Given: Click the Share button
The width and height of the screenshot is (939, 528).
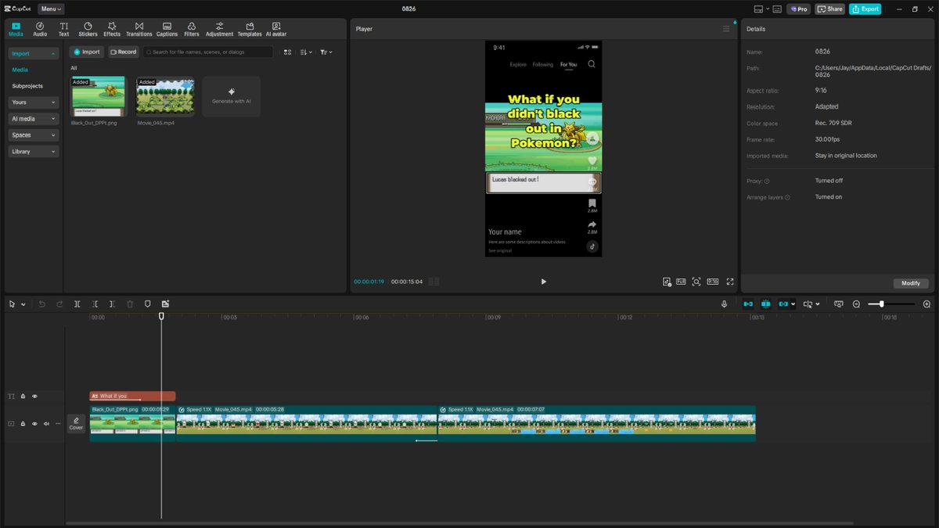Looking at the screenshot, I should point(830,9).
